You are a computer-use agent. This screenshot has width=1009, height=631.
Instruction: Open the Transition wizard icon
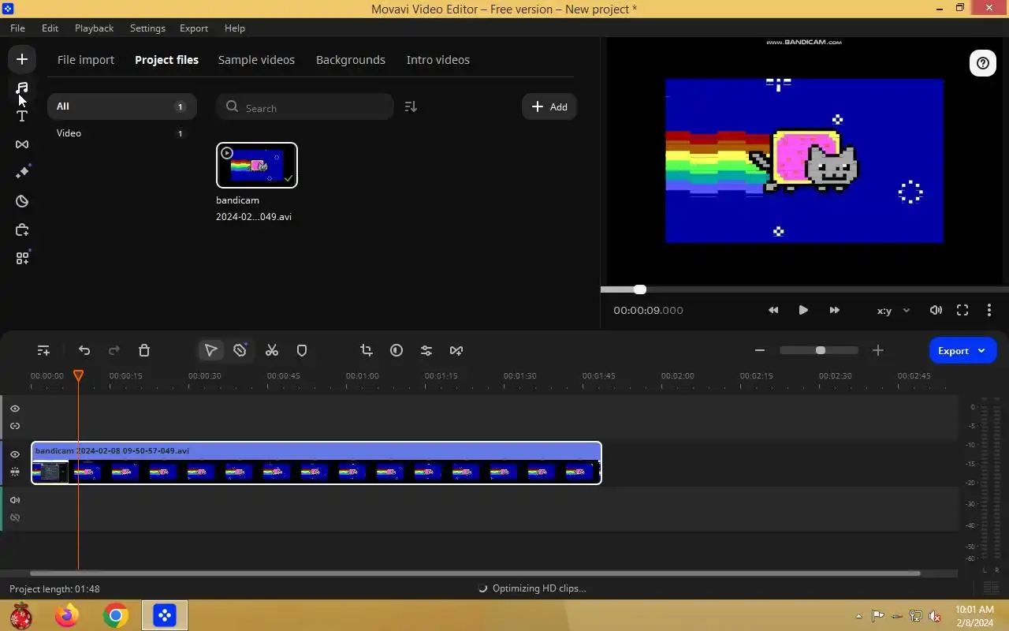tap(456, 350)
